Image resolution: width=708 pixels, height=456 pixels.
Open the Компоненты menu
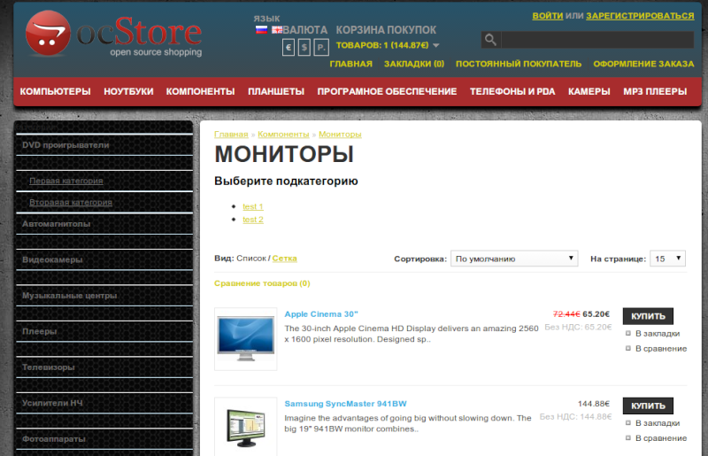point(201,91)
